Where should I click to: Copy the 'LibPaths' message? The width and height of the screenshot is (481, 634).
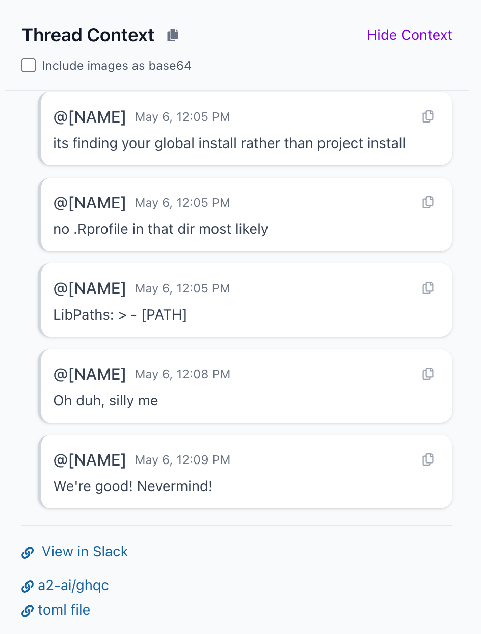(428, 288)
